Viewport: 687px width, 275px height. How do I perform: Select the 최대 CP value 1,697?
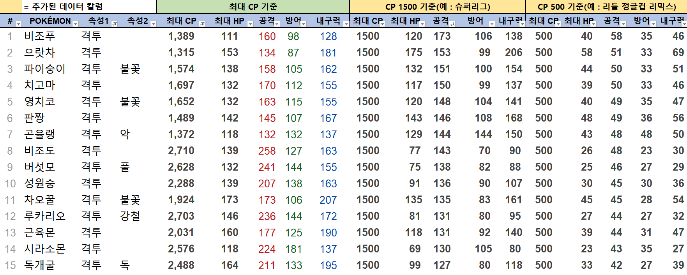[181, 85]
